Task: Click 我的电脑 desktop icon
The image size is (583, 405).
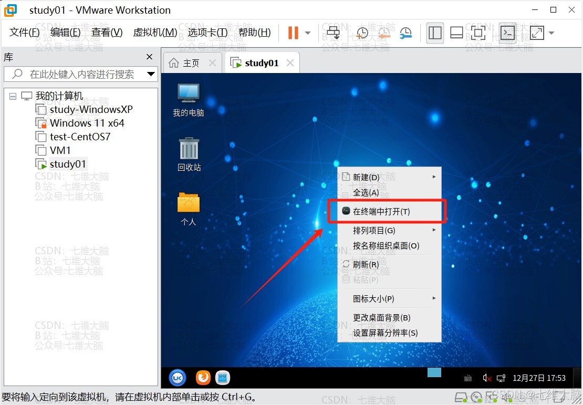Action: [x=189, y=100]
